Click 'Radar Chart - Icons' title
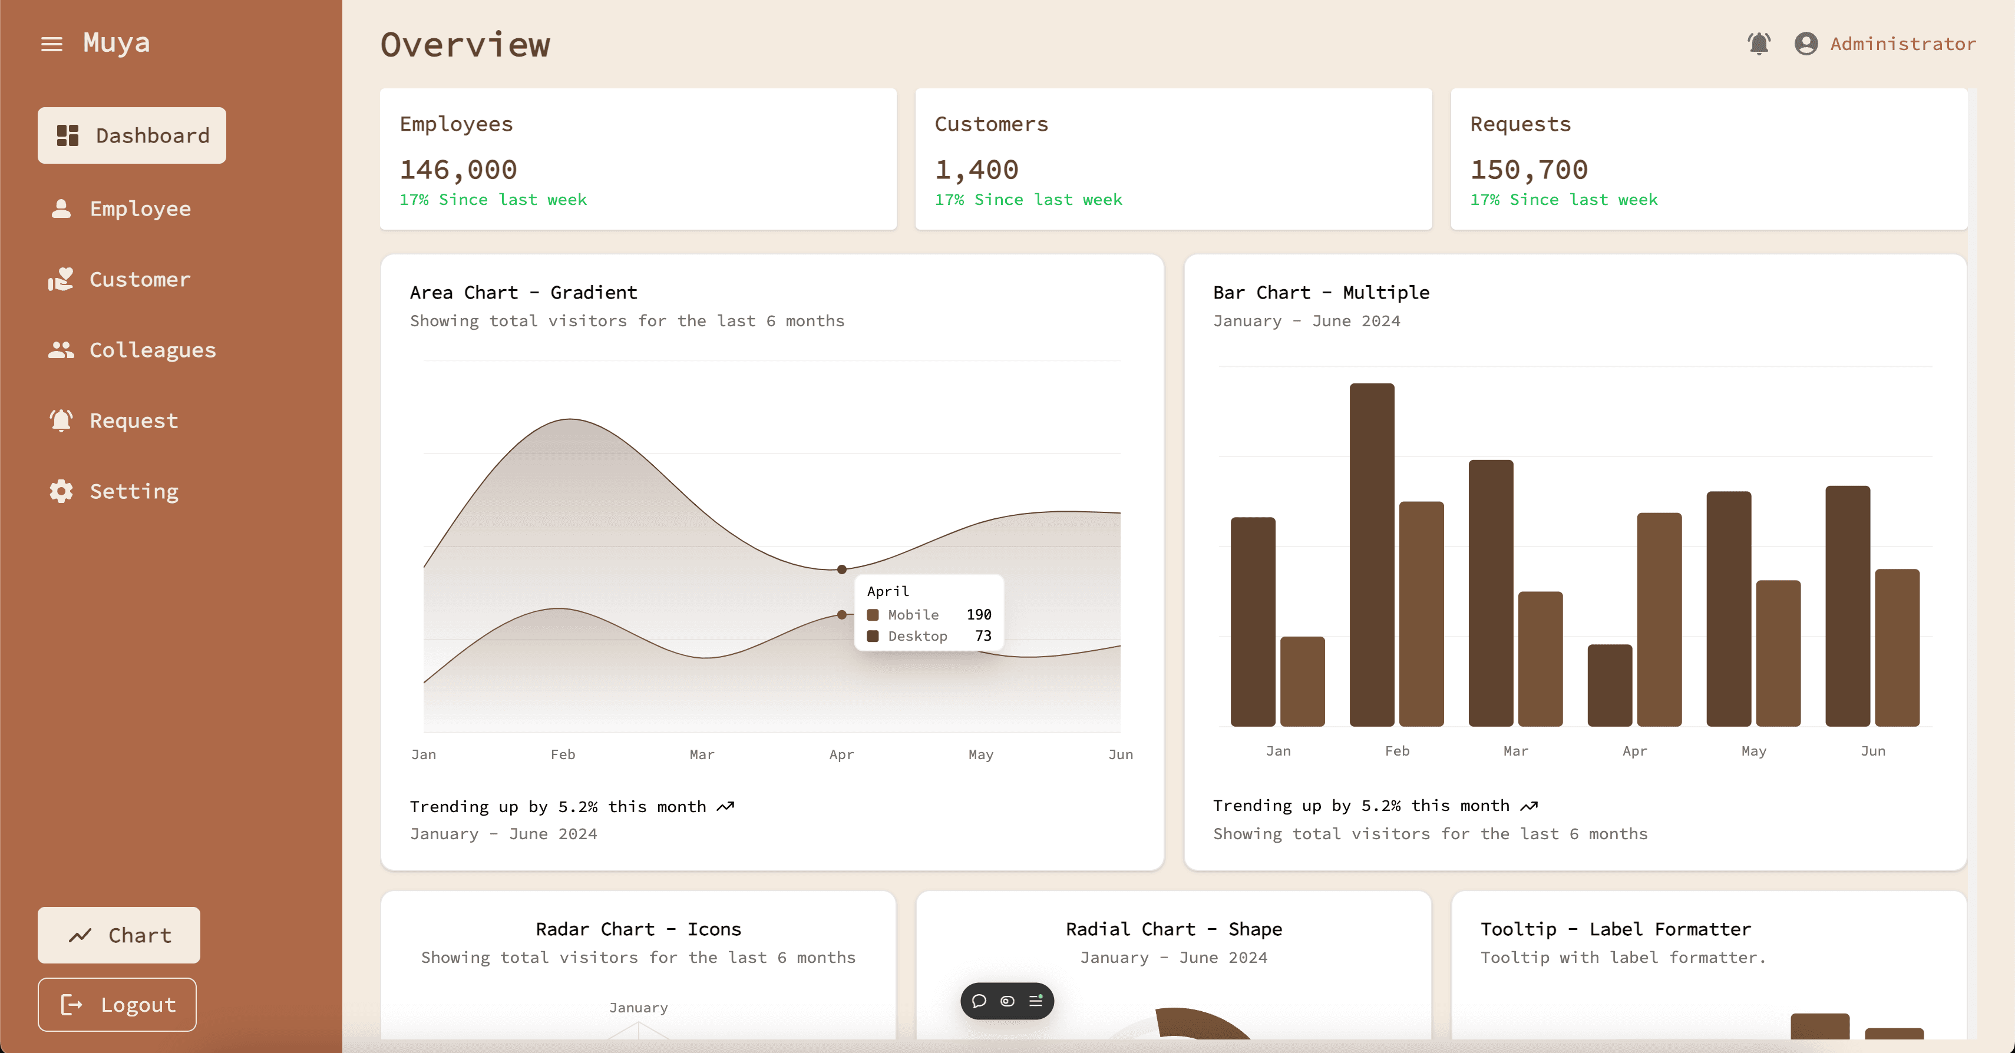 [x=638, y=929]
